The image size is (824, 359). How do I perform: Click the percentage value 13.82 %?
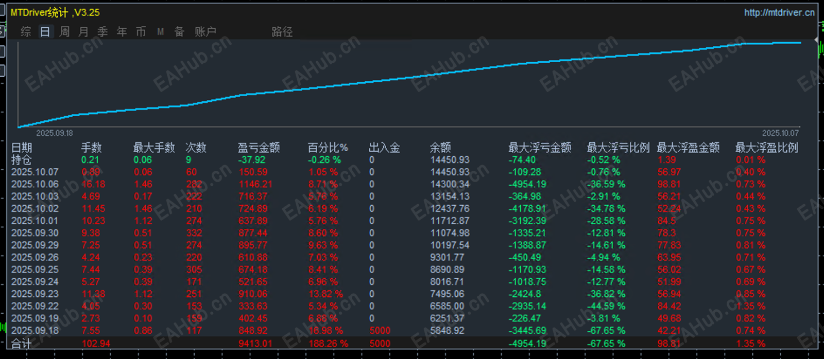[326, 294]
